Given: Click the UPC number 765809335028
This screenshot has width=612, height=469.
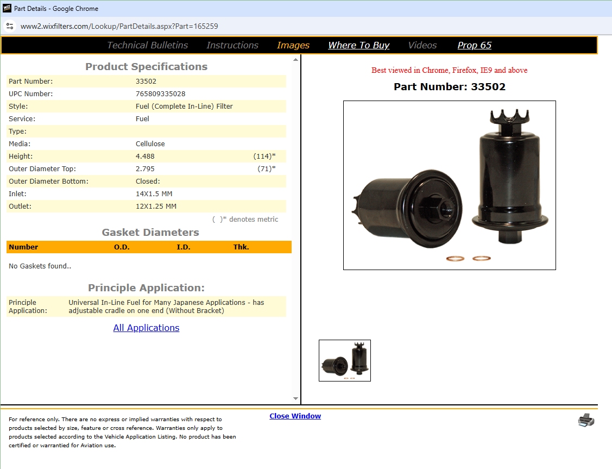Looking at the screenshot, I should point(160,93).
